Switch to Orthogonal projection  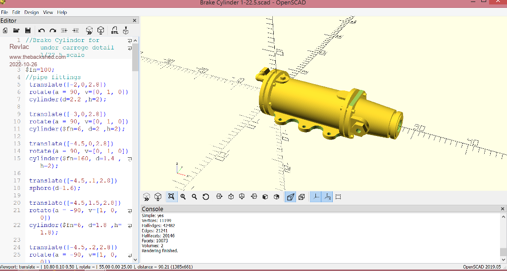pos(302,197)
